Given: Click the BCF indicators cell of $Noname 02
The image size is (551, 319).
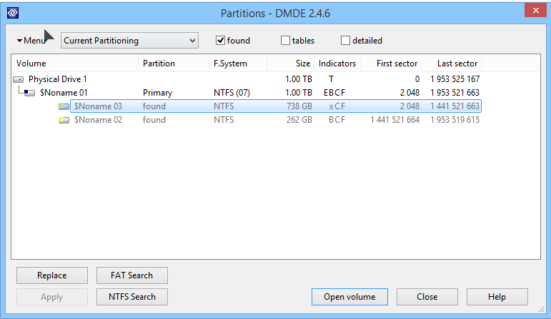Looking at the screenshot, I should [337, 120].
